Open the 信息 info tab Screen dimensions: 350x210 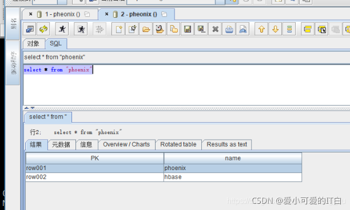[86, 144]
